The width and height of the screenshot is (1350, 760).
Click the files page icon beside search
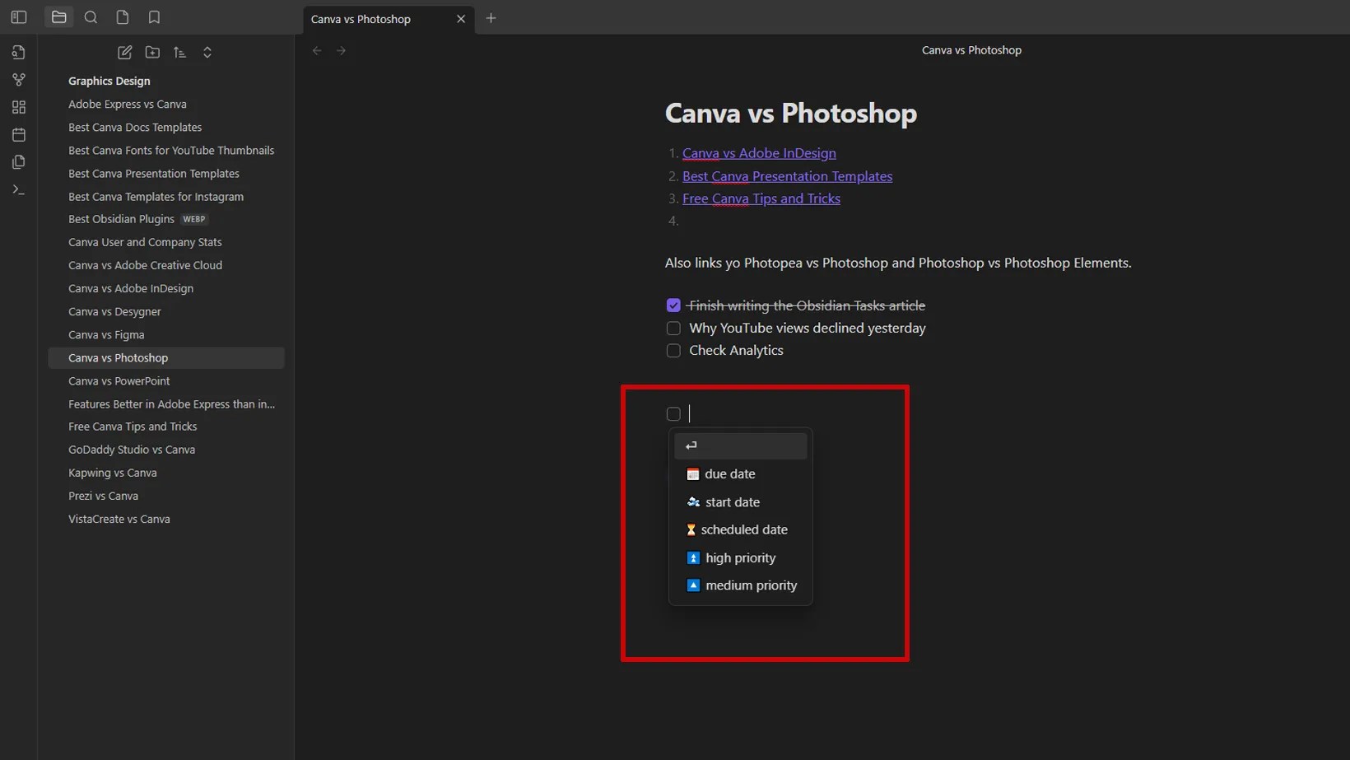pos(123,17)
